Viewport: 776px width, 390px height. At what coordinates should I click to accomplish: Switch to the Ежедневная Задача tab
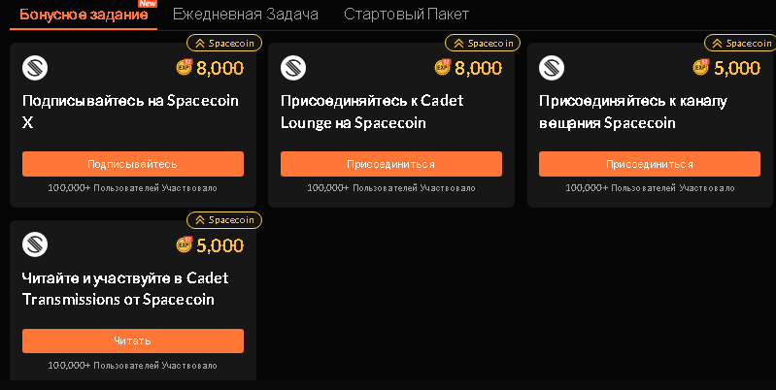coord(245,15)
